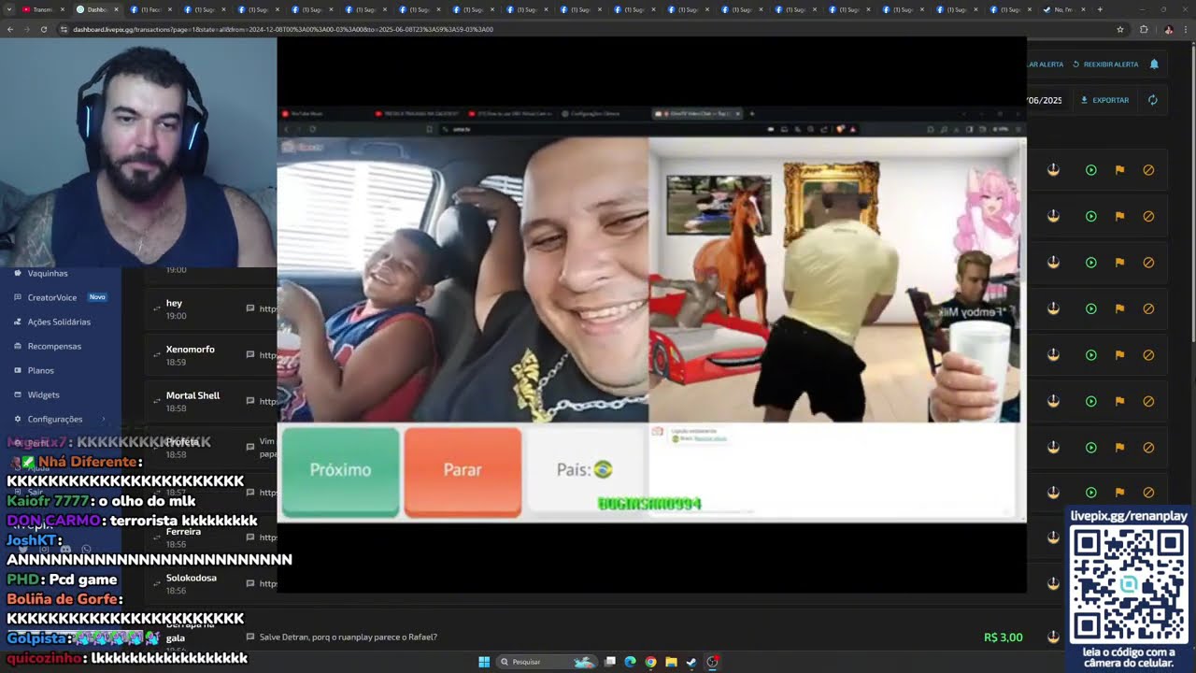The height and width of the screenshot is (673, 1196).
Task: Replay the alert for Mortal Shell's donation
Action: [x=1090, y=401]
